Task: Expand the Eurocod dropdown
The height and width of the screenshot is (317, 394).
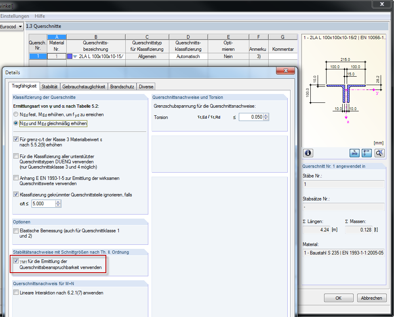Action: point(20,27)
